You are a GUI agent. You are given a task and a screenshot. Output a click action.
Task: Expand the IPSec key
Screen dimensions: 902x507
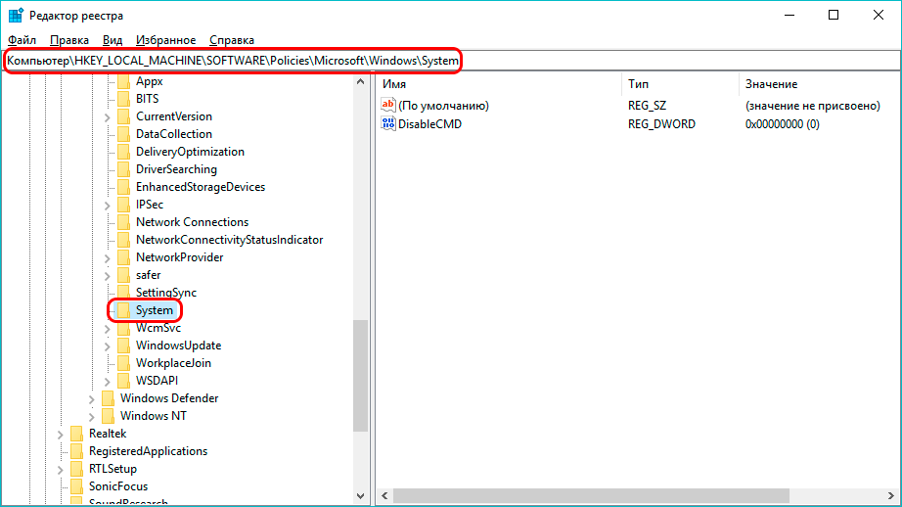click(107, 206)
